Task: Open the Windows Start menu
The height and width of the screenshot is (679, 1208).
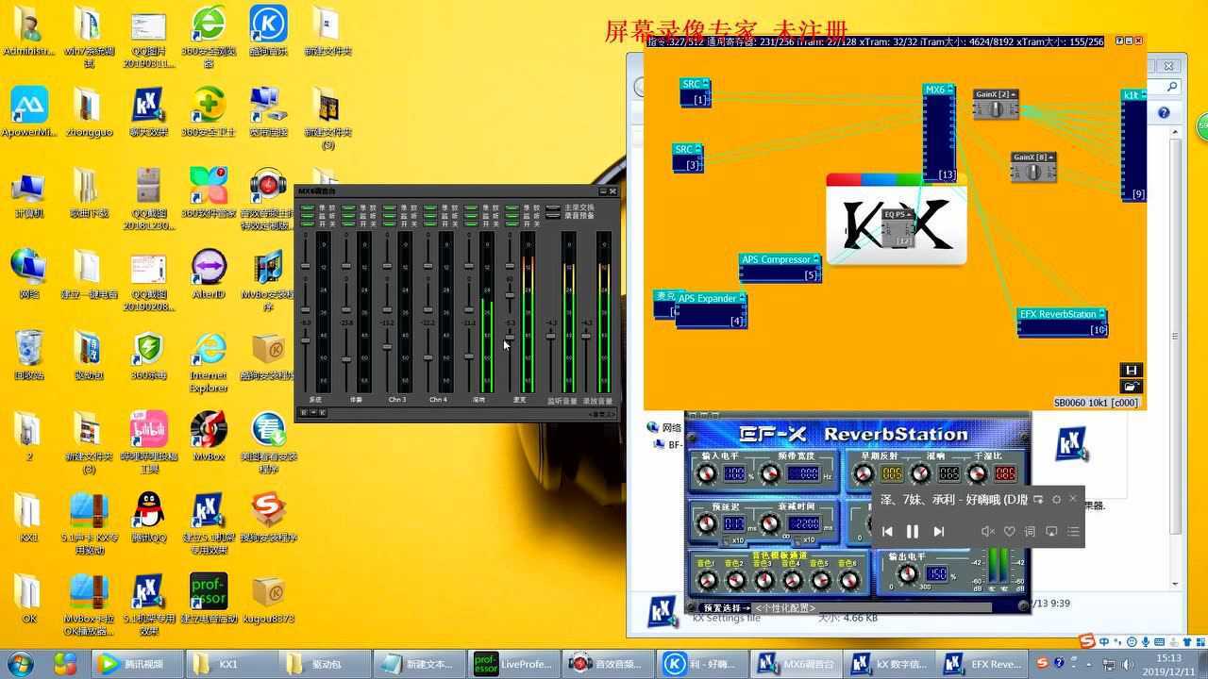Action: pos(20,664)
